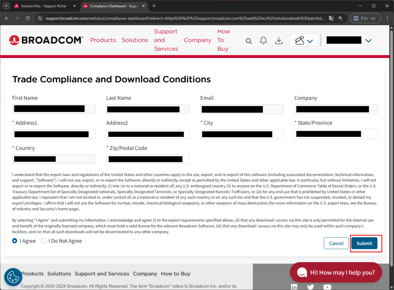Open the Company nav menu
The width and height of the screenshot is (394, 290).
tap(197, 40)
